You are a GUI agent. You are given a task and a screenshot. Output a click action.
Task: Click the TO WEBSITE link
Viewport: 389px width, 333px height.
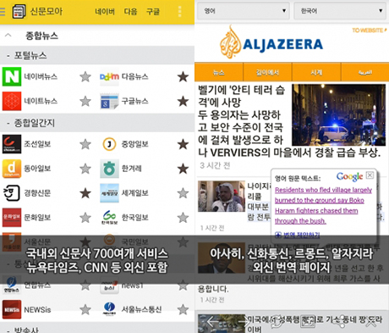[x=369, y=31]
